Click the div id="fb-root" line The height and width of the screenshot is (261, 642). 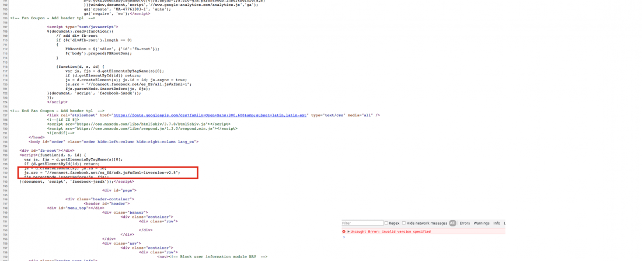coord(47,151)
